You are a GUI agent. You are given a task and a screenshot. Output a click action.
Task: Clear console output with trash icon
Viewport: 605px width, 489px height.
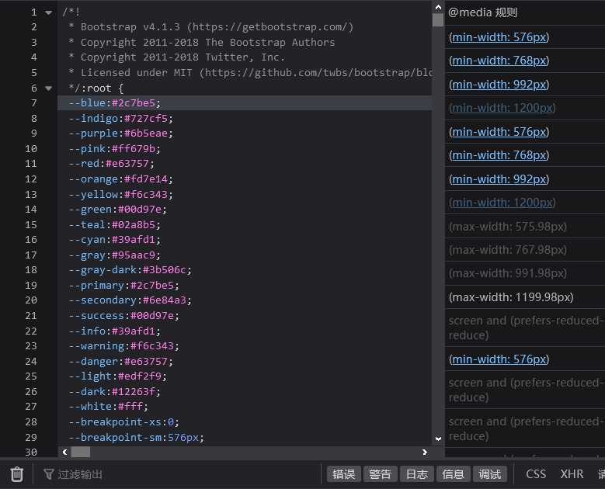(17, 474)
